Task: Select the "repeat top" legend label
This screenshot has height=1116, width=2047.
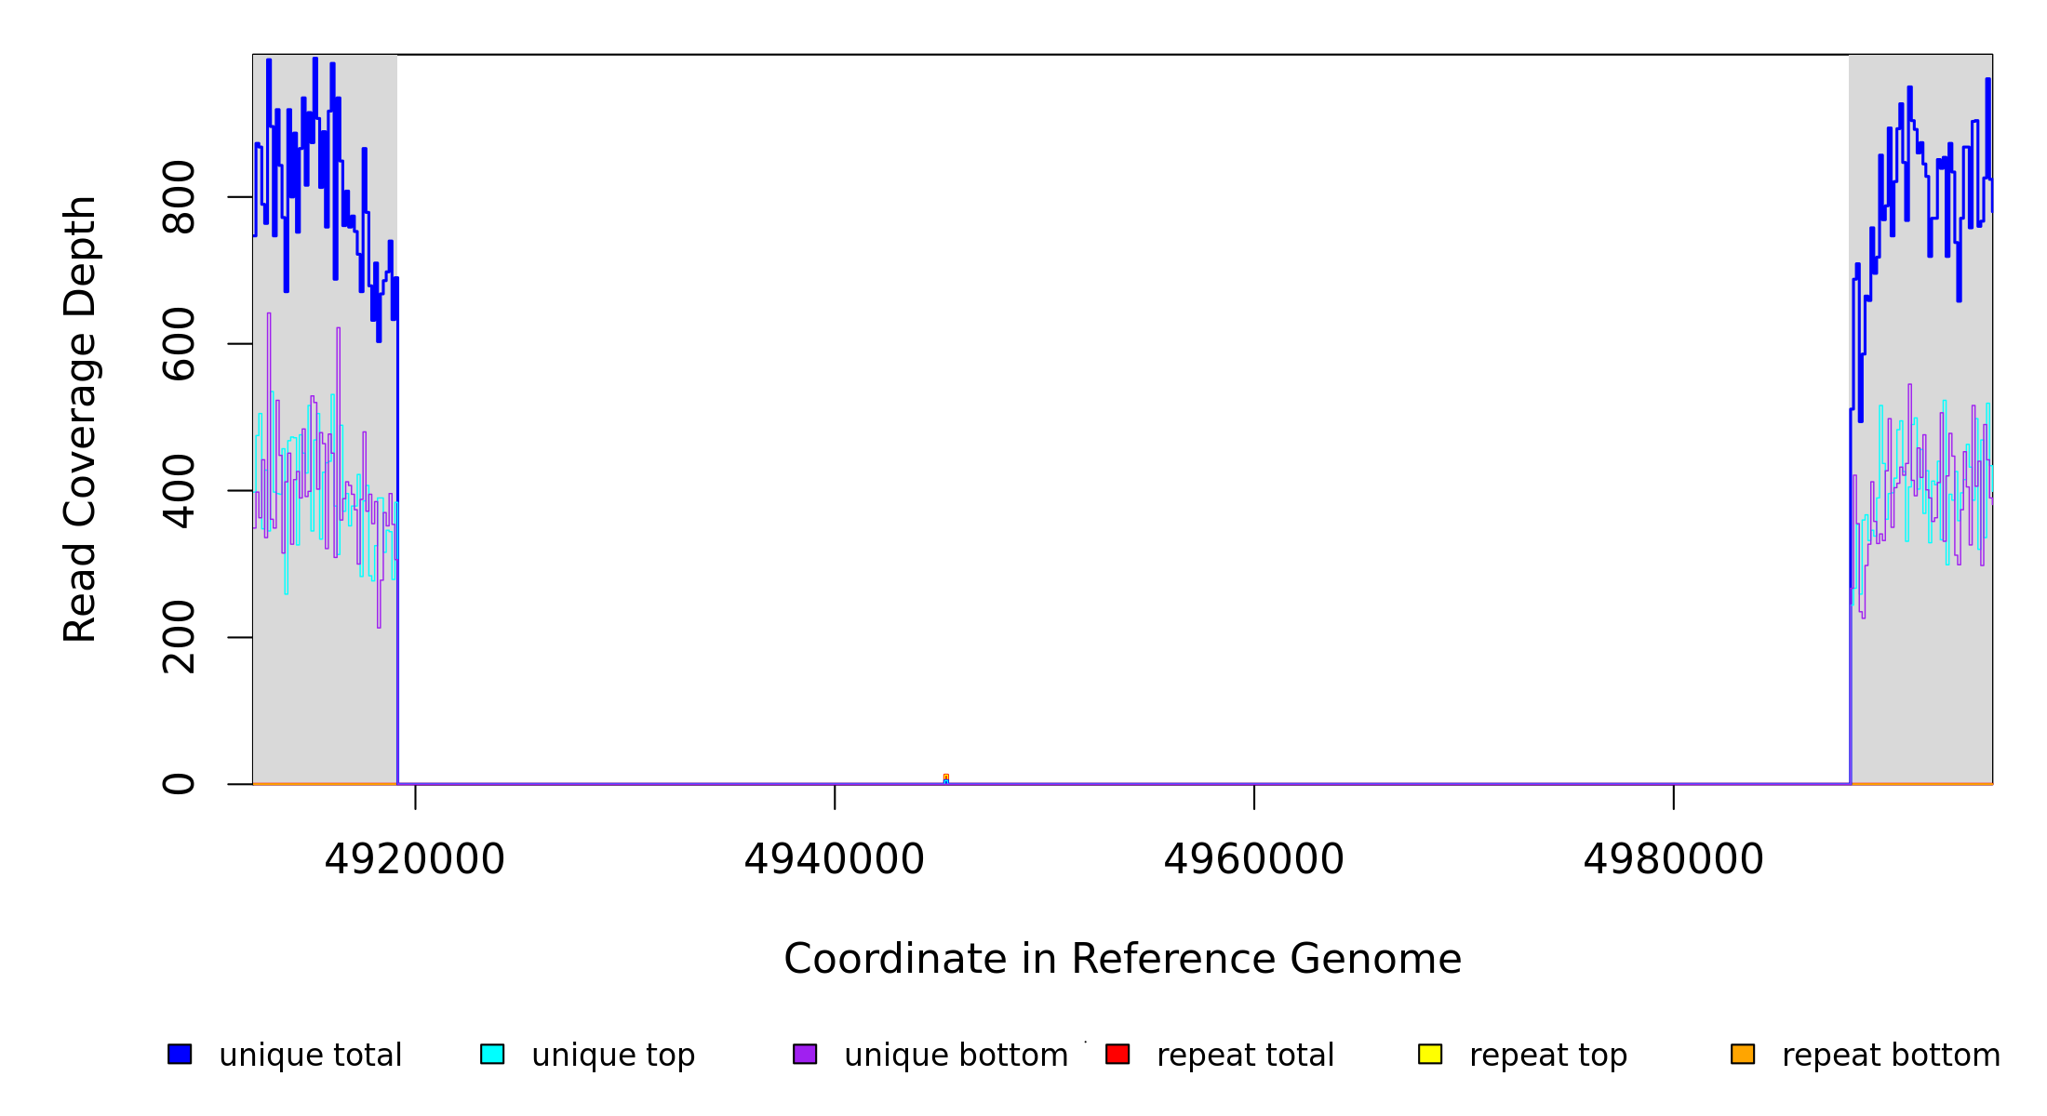Action: point(1547,1056)
